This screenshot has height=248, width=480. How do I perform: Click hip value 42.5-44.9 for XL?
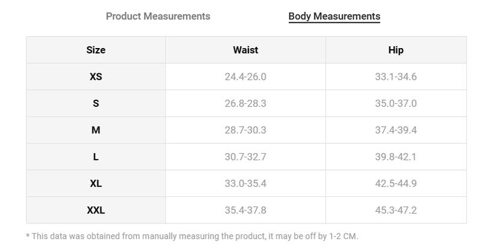tap(396, 184)
